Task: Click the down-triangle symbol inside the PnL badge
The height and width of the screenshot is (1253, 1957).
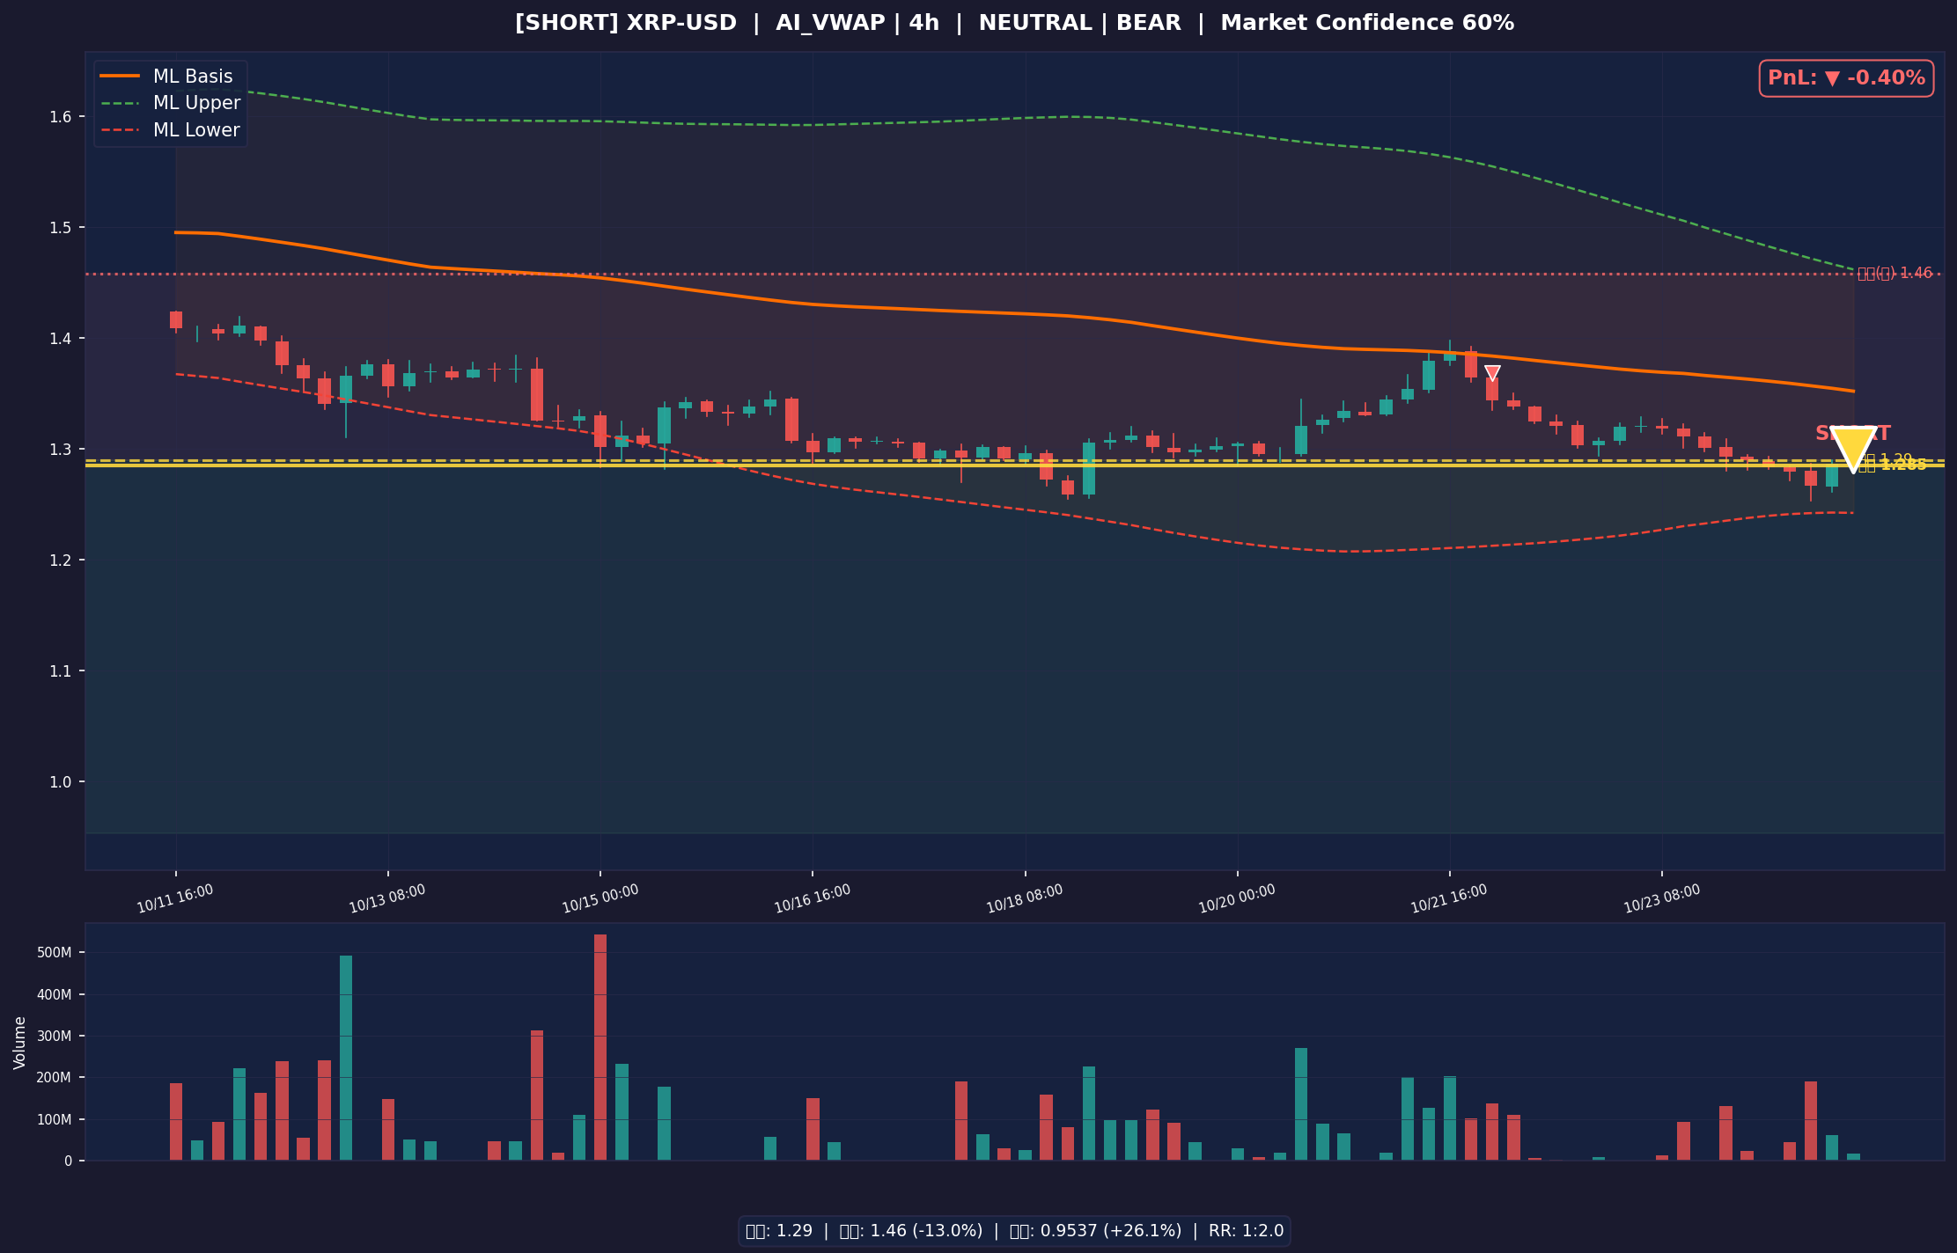Action: coord(1832,78)
